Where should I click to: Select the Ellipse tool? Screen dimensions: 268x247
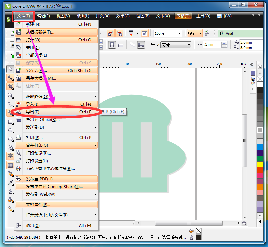click(x=10, y=130)
